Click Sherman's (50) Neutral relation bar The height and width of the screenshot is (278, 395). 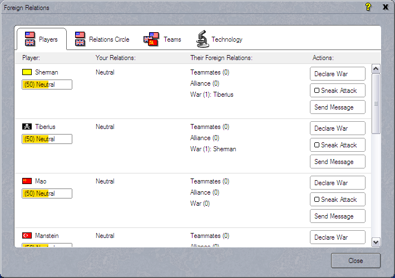tap(47, 85)
